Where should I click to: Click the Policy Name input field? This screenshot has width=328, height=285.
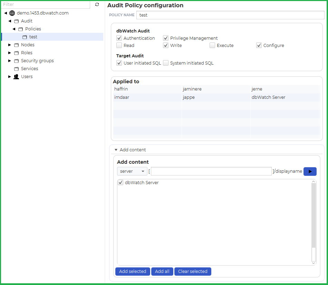tap(230, 15)
